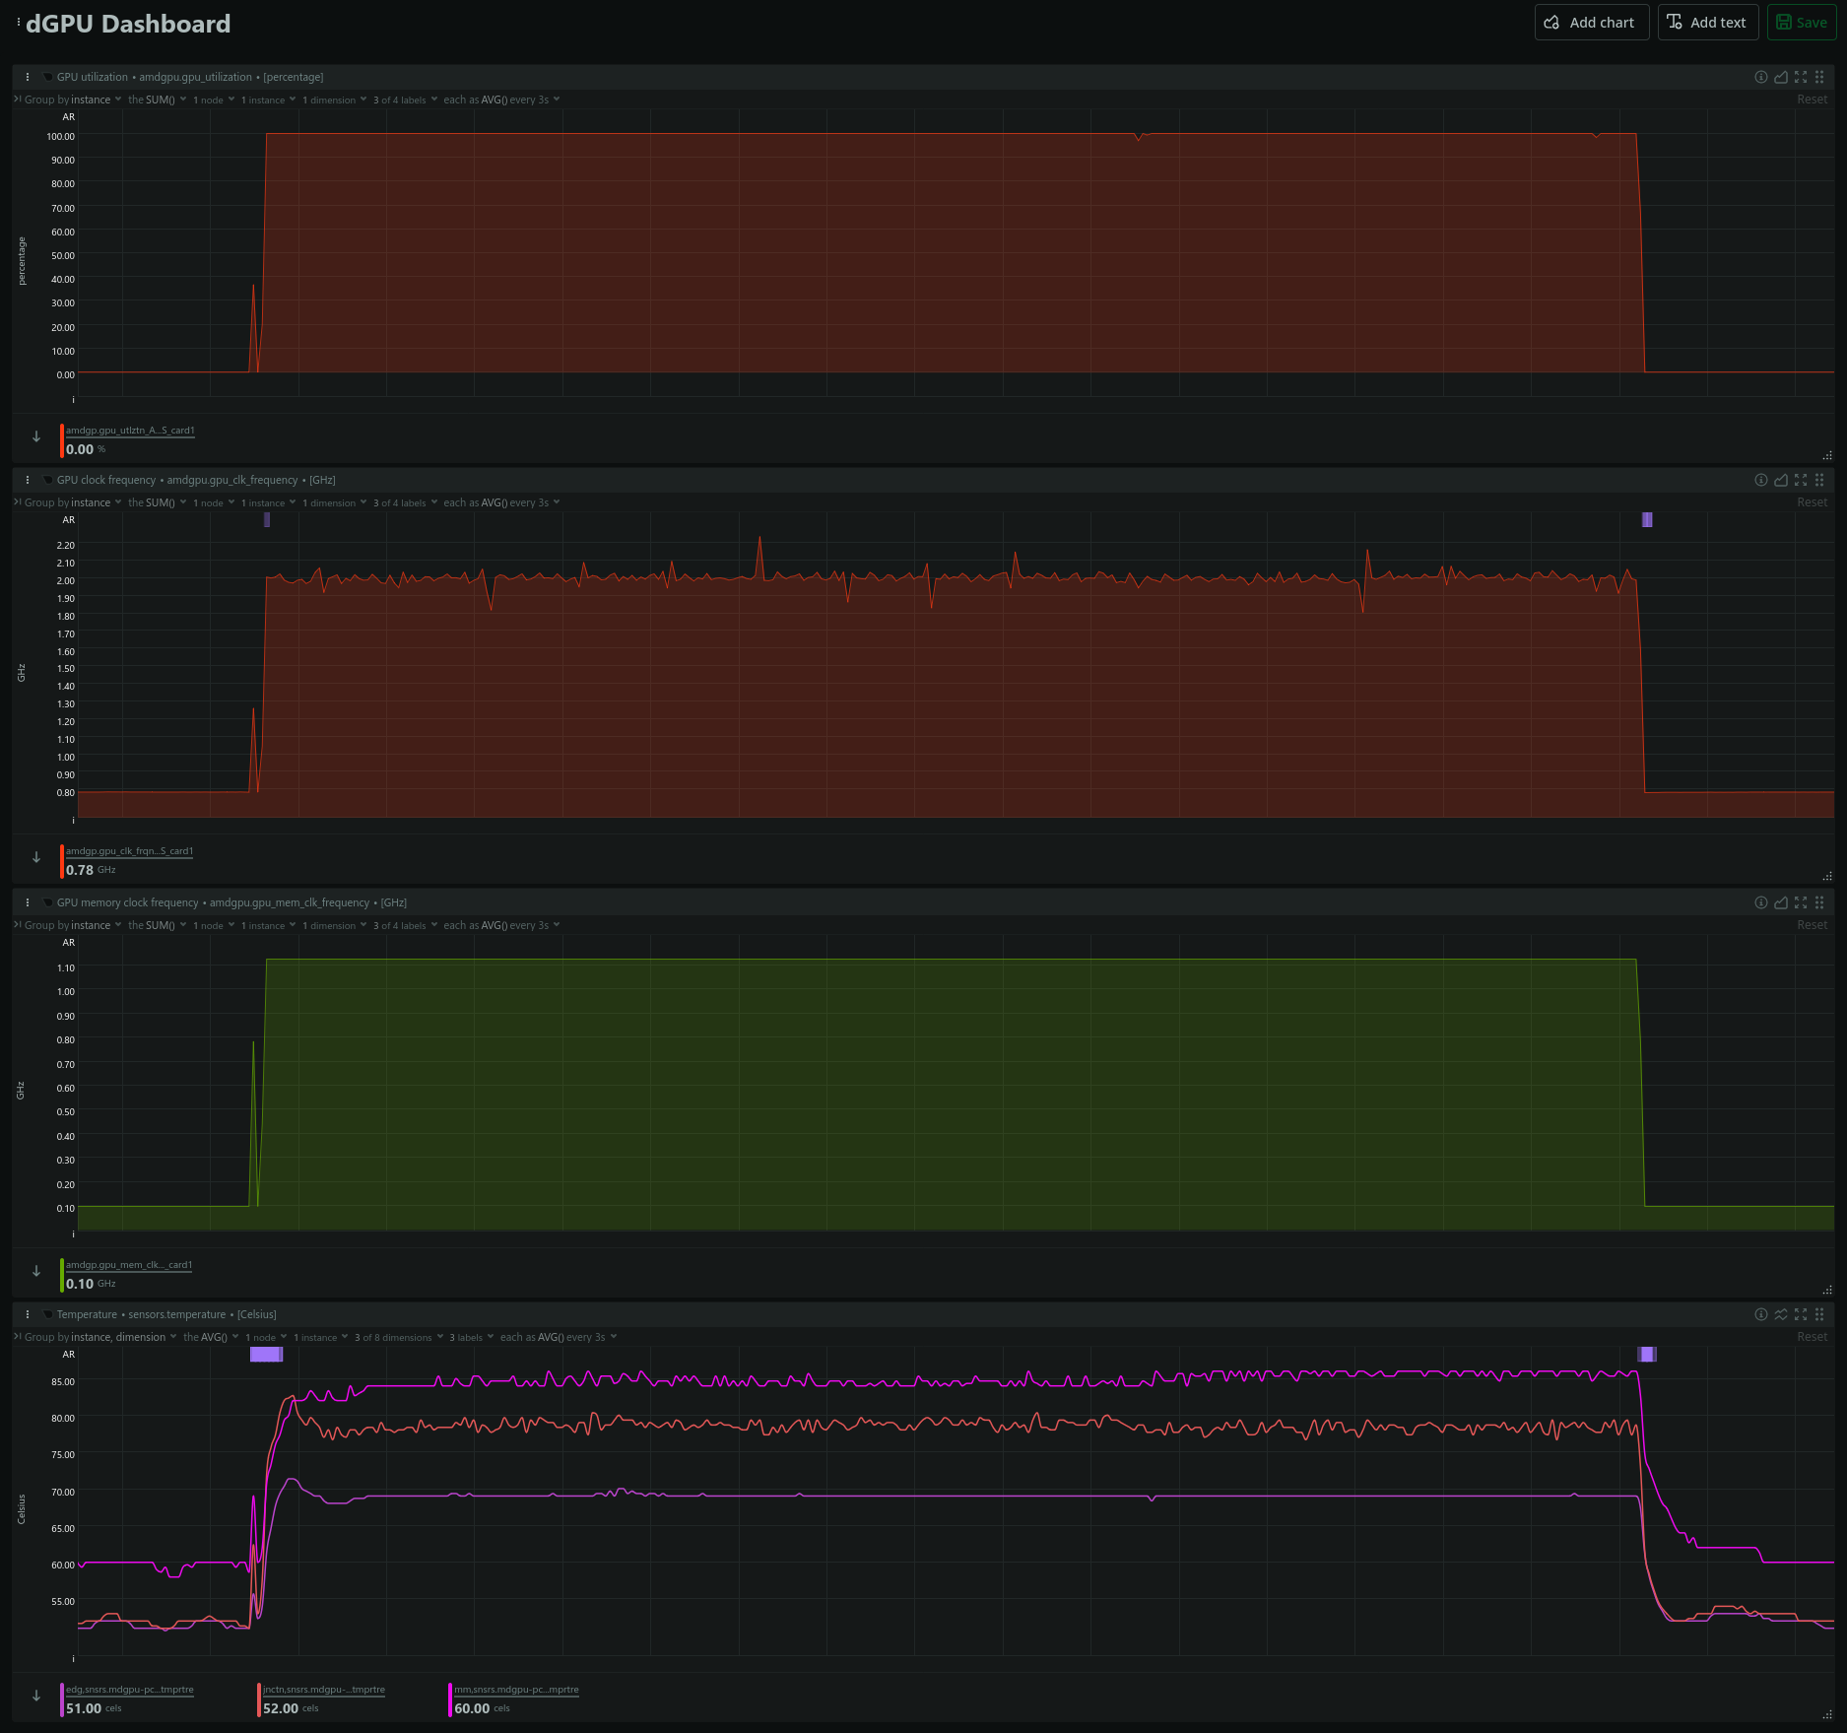Screen dimensions: 1847x1733
Task: Open the kebab menu on GPU utilization chart
Action: pos(28,77)
